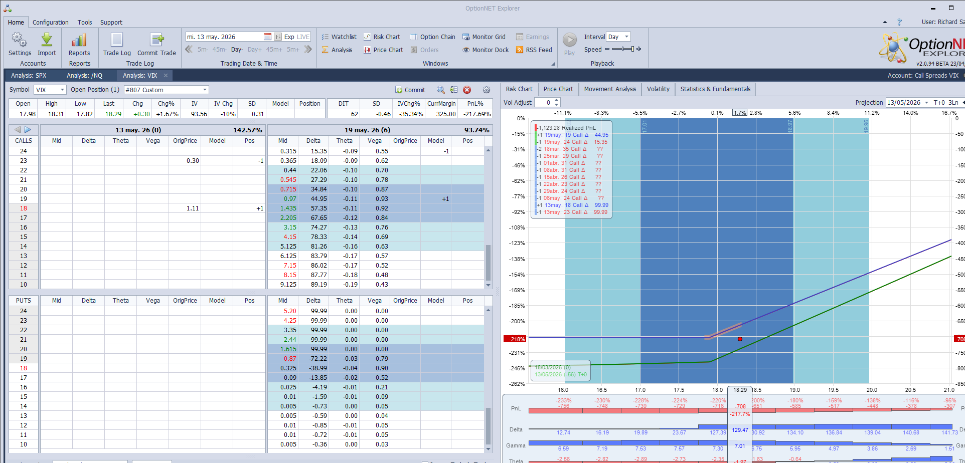The height and width of the screenshot is (463, 965).
Task: Open the Monitor Grid window
Action: tap(484, 37)
